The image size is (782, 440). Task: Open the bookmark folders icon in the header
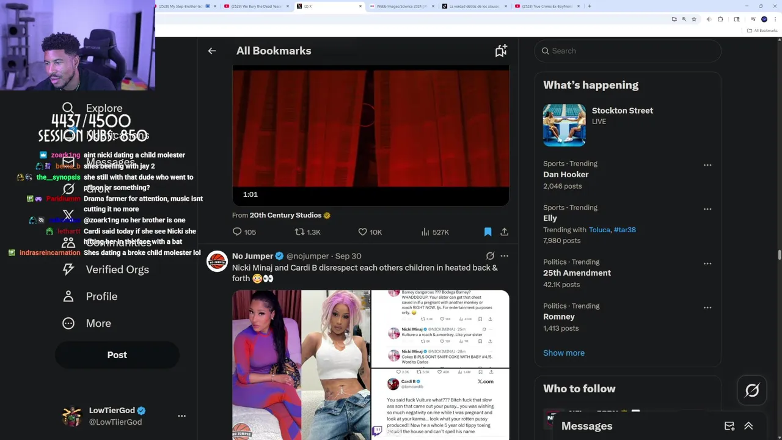(x=501, y=51)
